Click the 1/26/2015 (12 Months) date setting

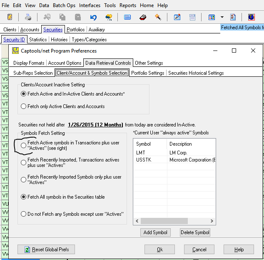click(95, 125)
